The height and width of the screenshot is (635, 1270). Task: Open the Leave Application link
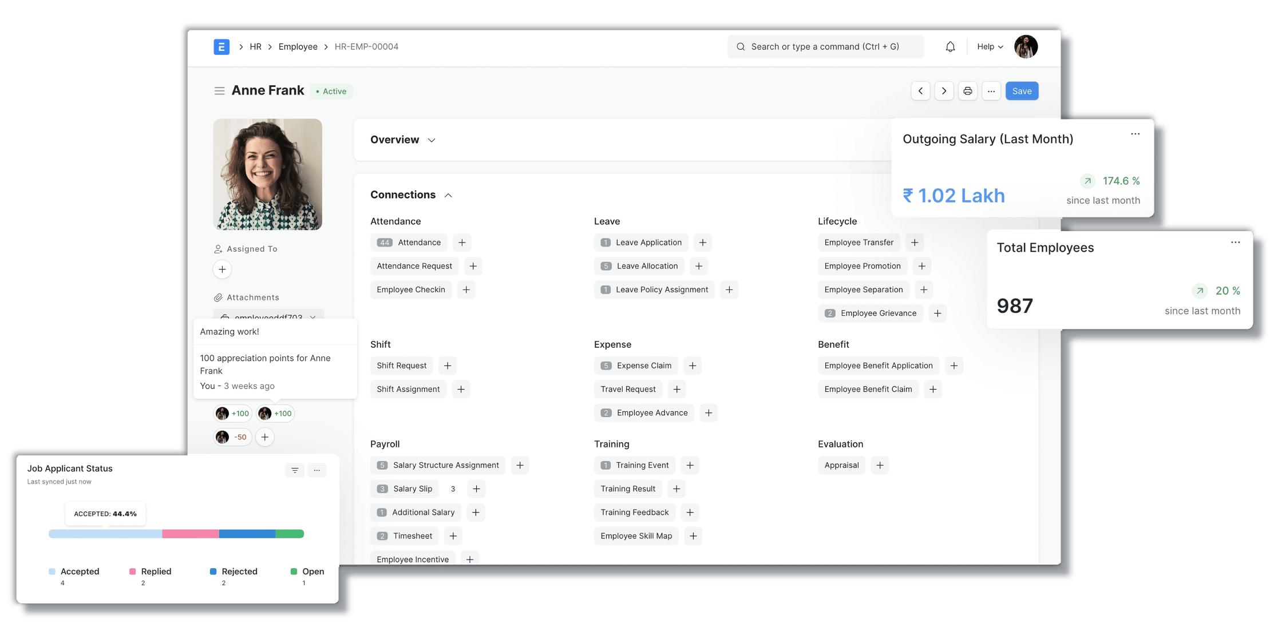coord(648,243)
